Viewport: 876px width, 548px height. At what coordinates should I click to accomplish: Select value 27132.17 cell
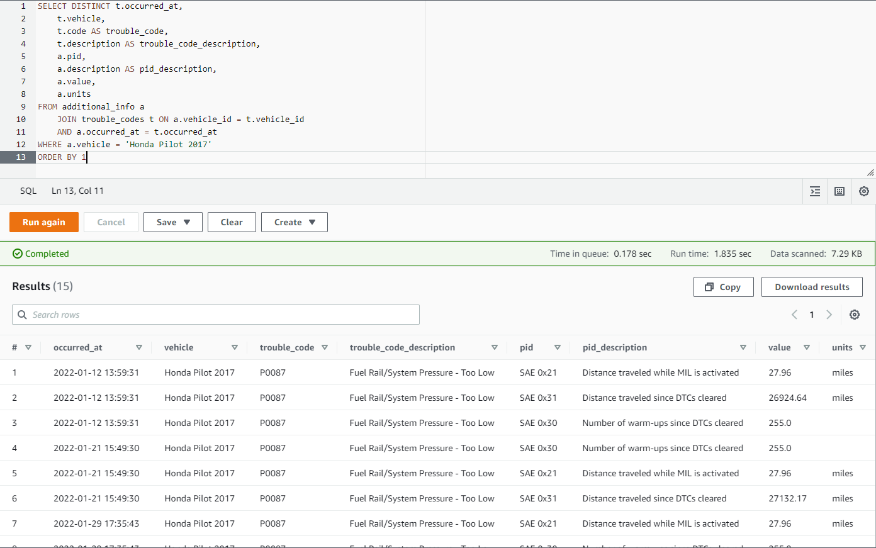pos(787,498)
